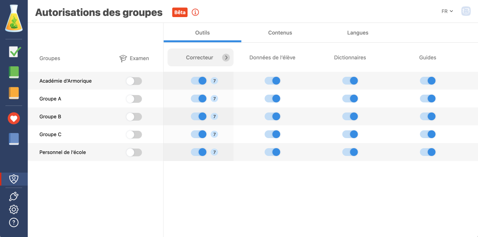478x237 pixels.
Task: Turn off Guides for Personnel de l'école
Action: tap(428, 152)
